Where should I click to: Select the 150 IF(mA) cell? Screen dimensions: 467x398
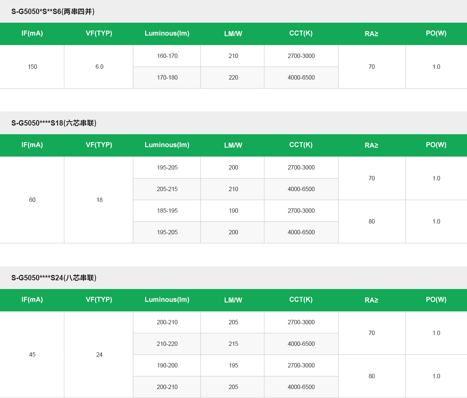tap(32, 67)
